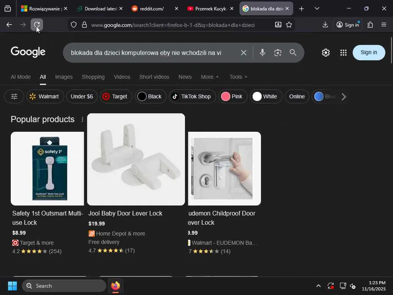Expand the Tools search options
This screenshot has height=295, width=393.
238,77
